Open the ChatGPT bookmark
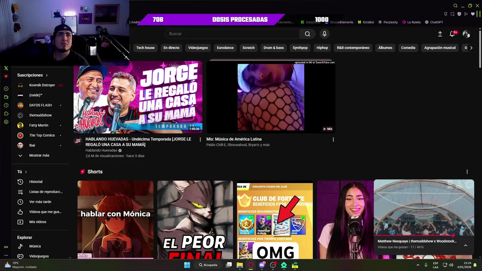Screen dimensions: 482x271 pyautogui.click(x=434, y=22)
